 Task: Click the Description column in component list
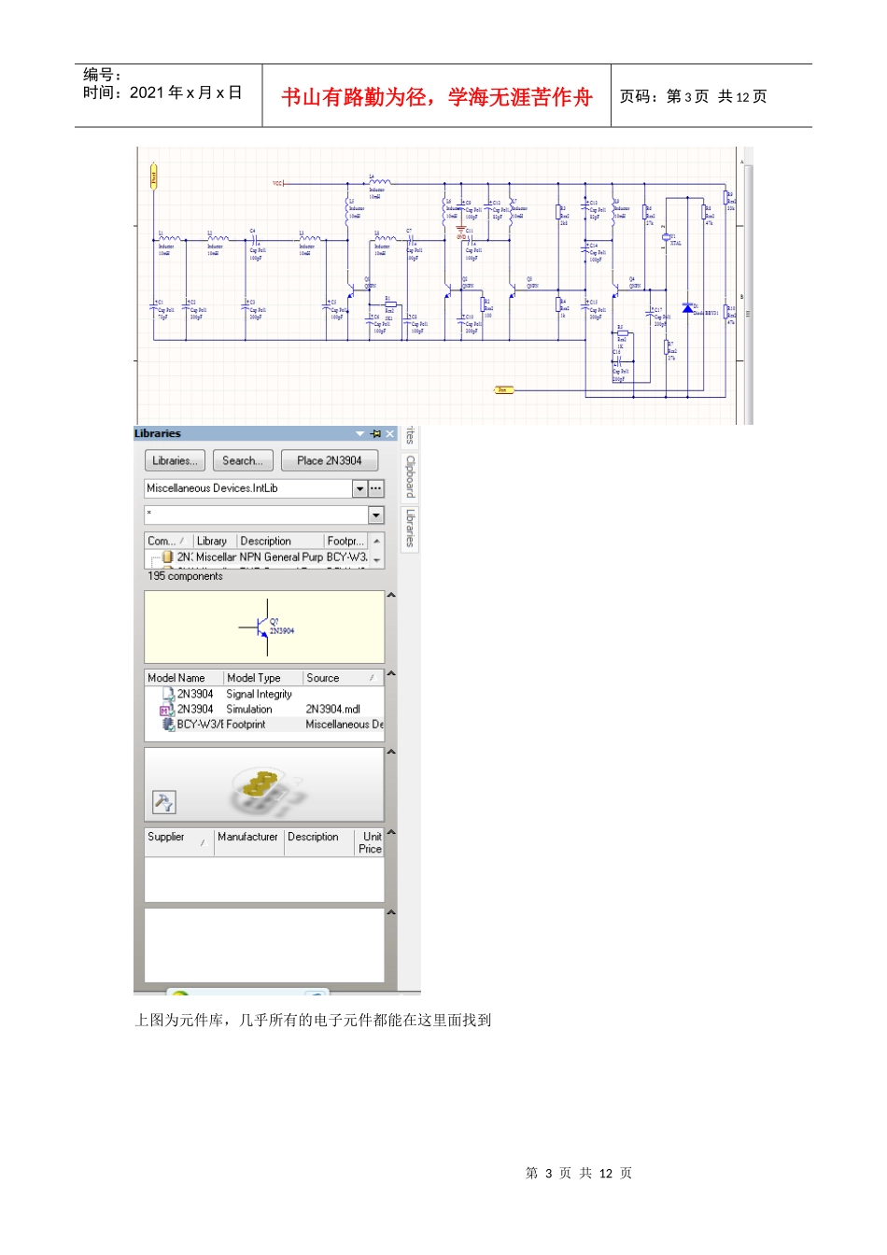(280, 541)
